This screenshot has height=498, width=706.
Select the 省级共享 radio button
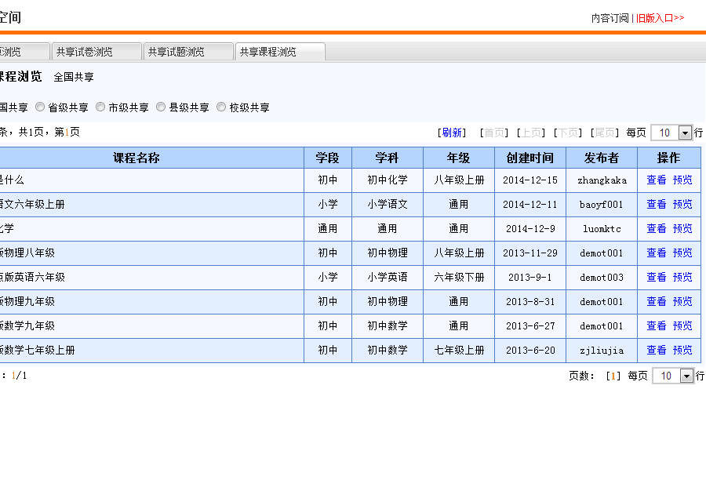41,107
